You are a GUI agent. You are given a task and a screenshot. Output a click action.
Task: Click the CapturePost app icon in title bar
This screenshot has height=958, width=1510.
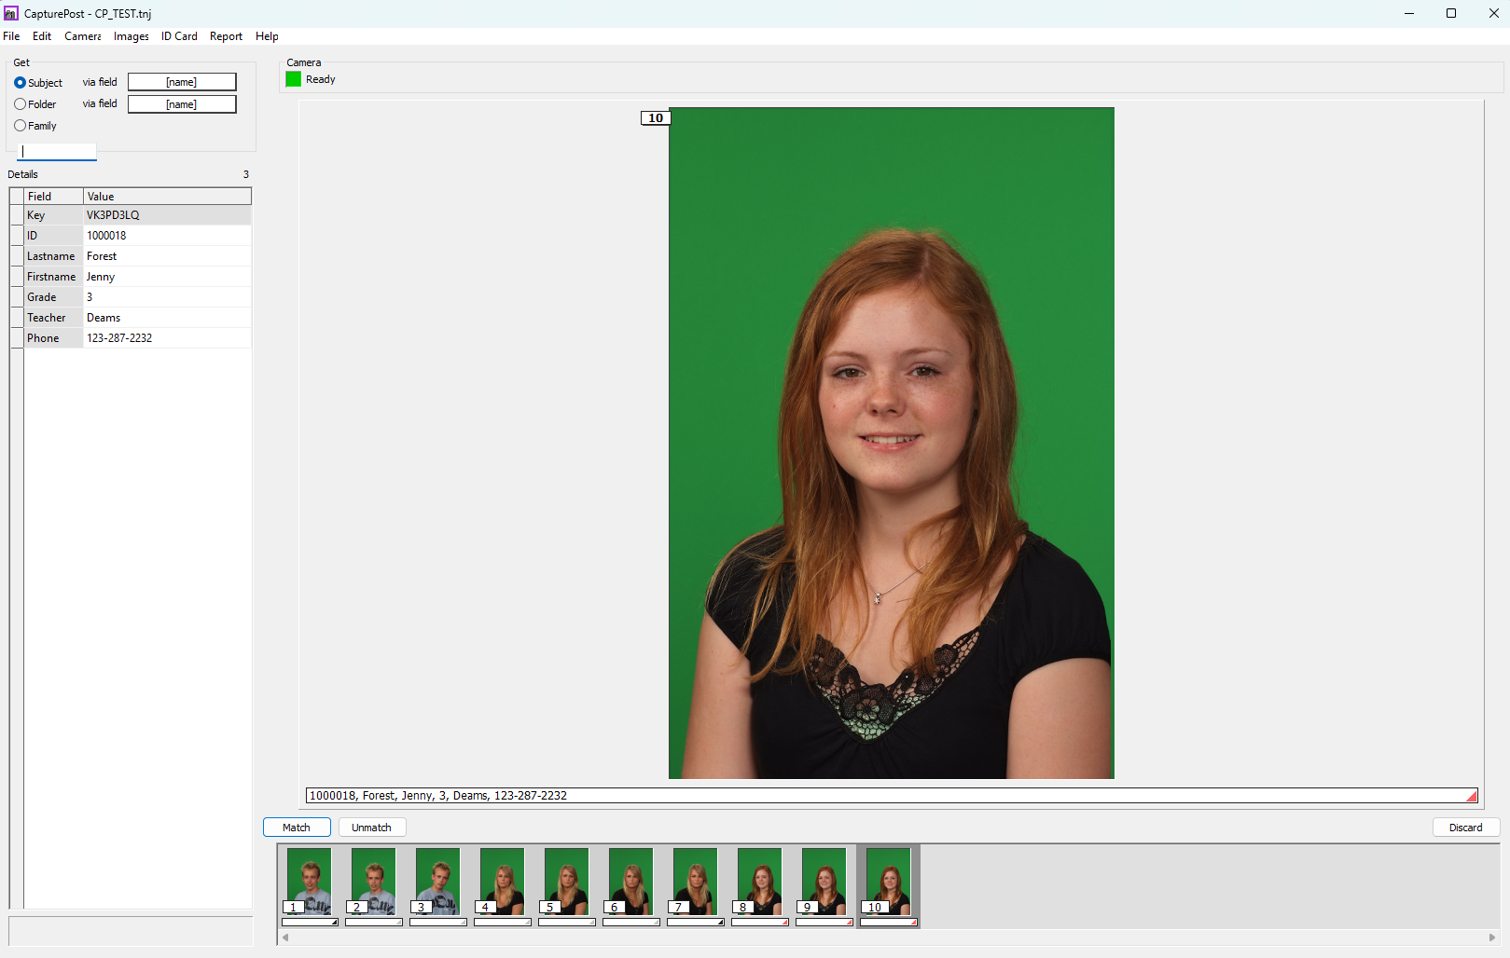click(11, 13)
